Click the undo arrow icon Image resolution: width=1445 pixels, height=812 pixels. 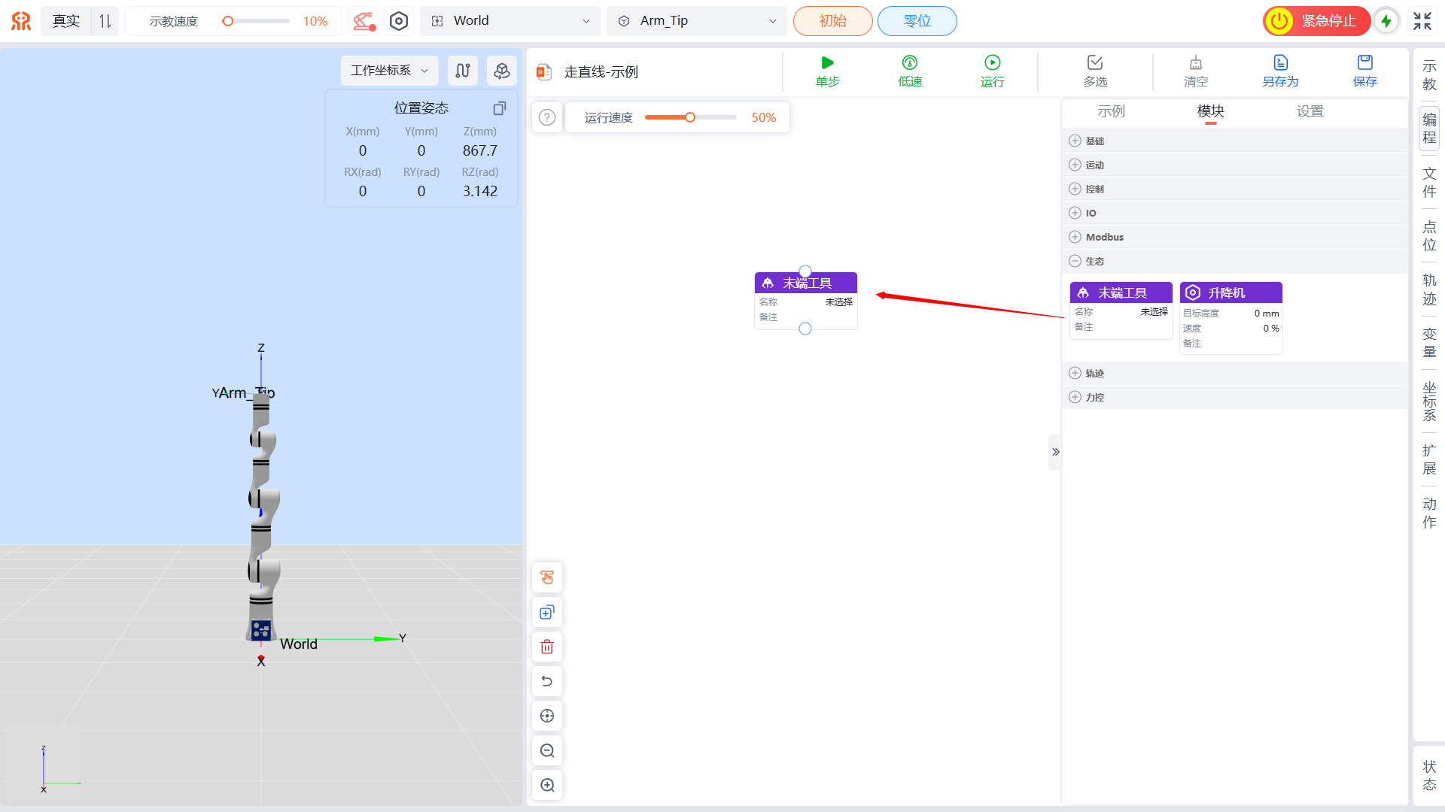tap(547, 681)
